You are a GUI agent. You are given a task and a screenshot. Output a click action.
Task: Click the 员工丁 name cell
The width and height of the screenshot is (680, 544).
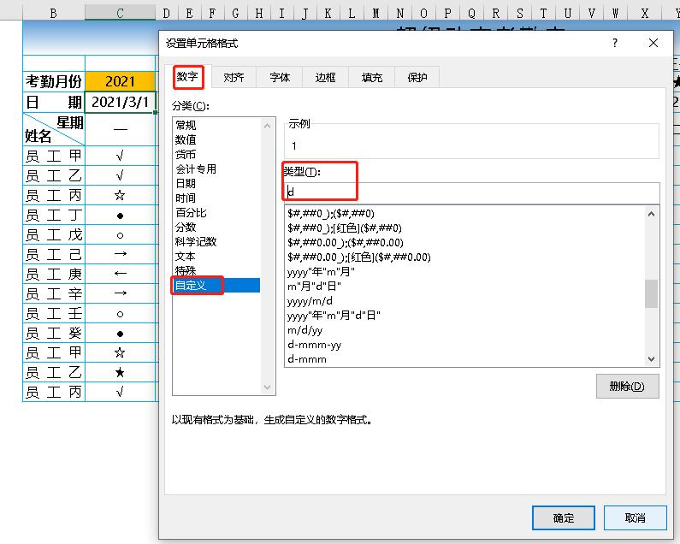pyautogui.click(x=54, y=216)
